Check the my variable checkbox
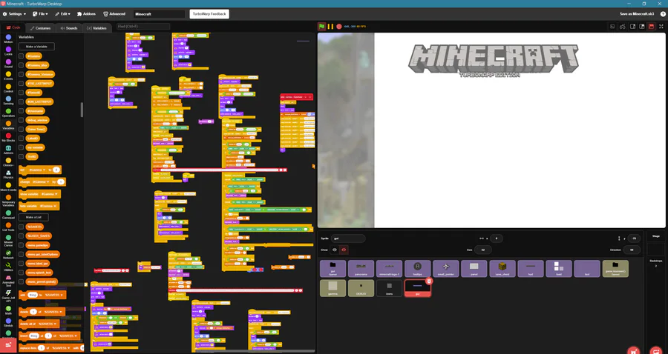Viewport: 668px width, 354px height. click(21, 147)
